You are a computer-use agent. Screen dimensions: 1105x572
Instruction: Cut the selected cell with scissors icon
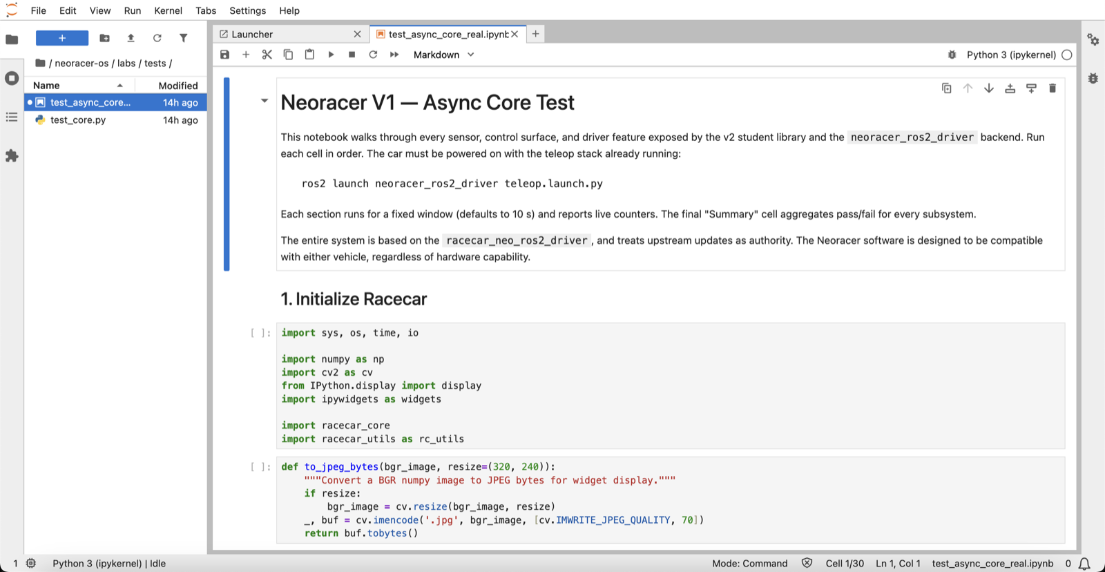pos(267,55)
